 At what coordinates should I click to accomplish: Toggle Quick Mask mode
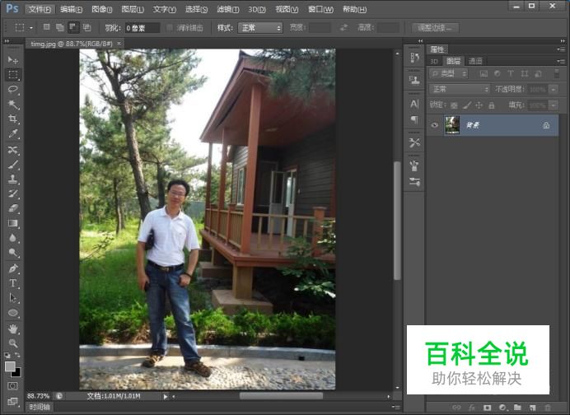click(x=12, y=385)
